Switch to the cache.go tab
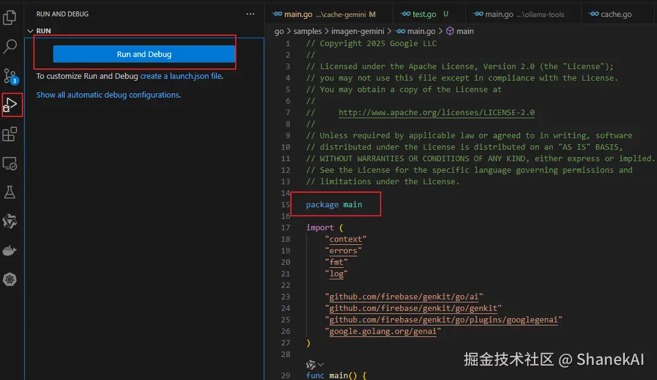Viewport: 657px width, 380px height. (x=616, y=15)
